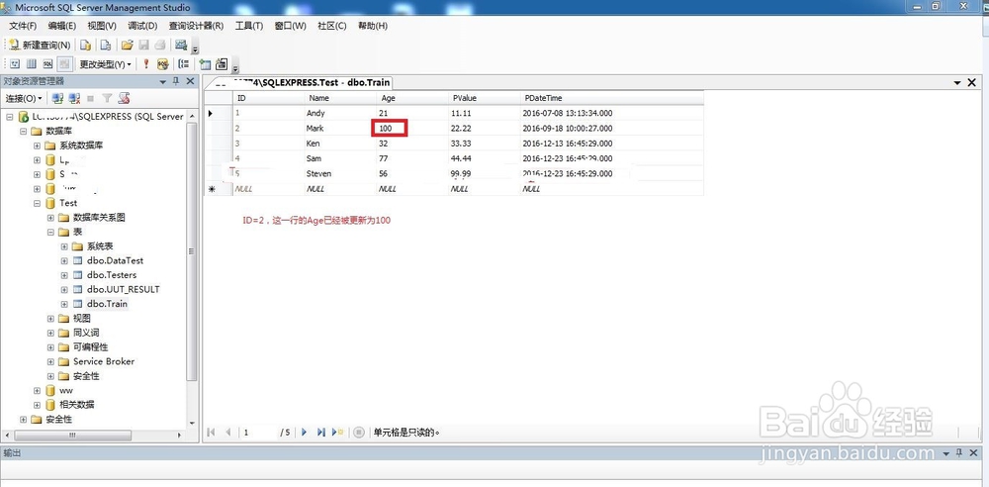Collapse the Test database node

pyautogui.click(x=38, y=203)
